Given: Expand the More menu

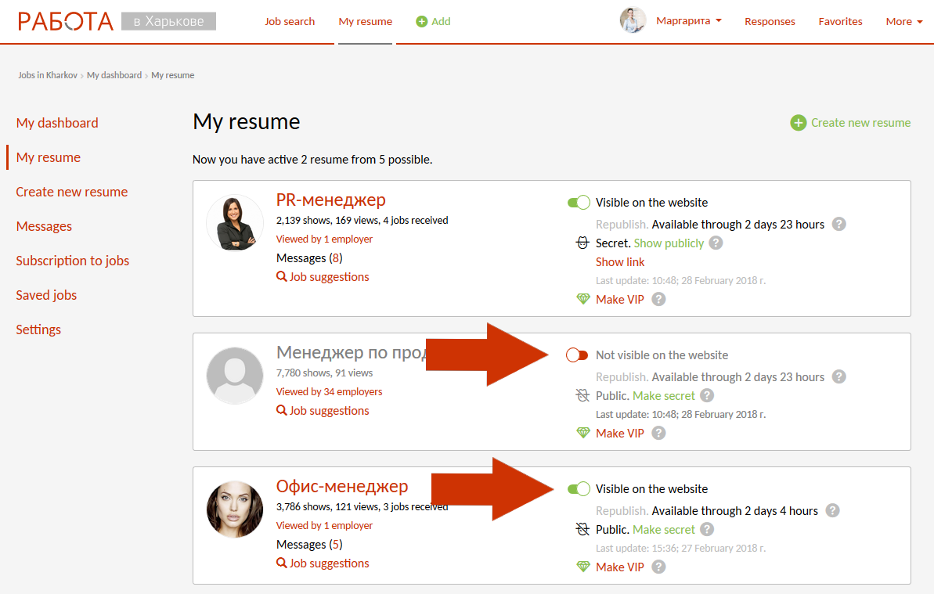Looking at the screenshot, I should pos(903,21).
